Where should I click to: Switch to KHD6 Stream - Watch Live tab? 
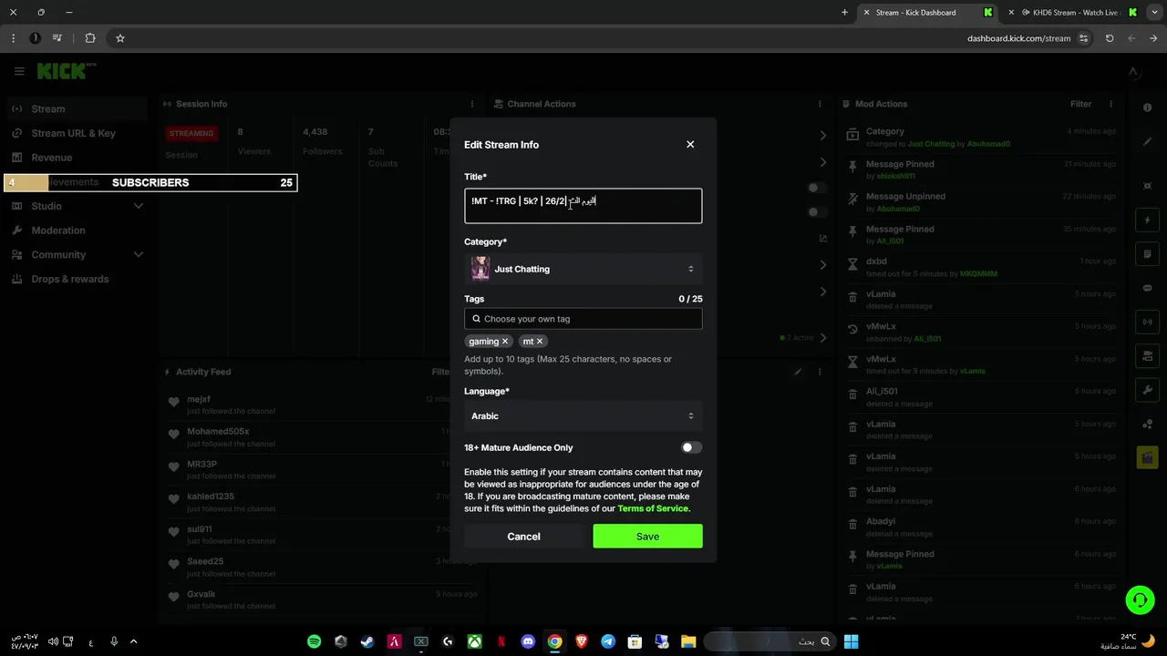pos(1074,13)
